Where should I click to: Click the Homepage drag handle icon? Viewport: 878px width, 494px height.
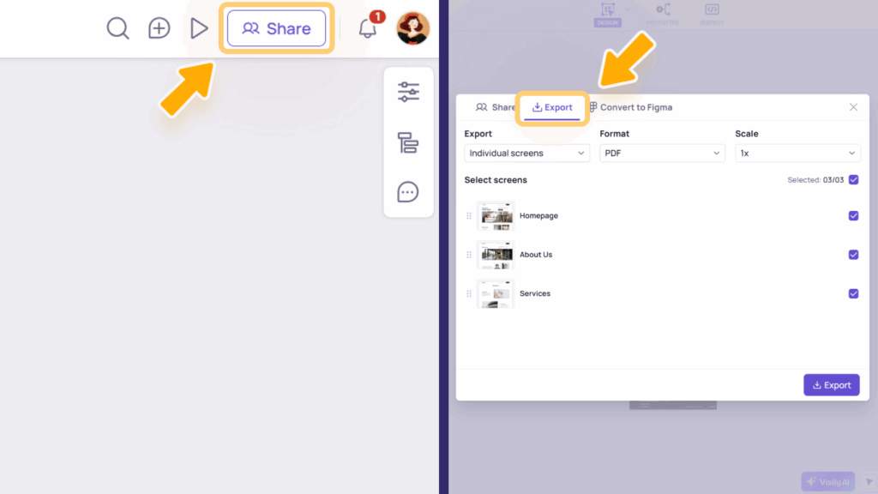[469, 215]
